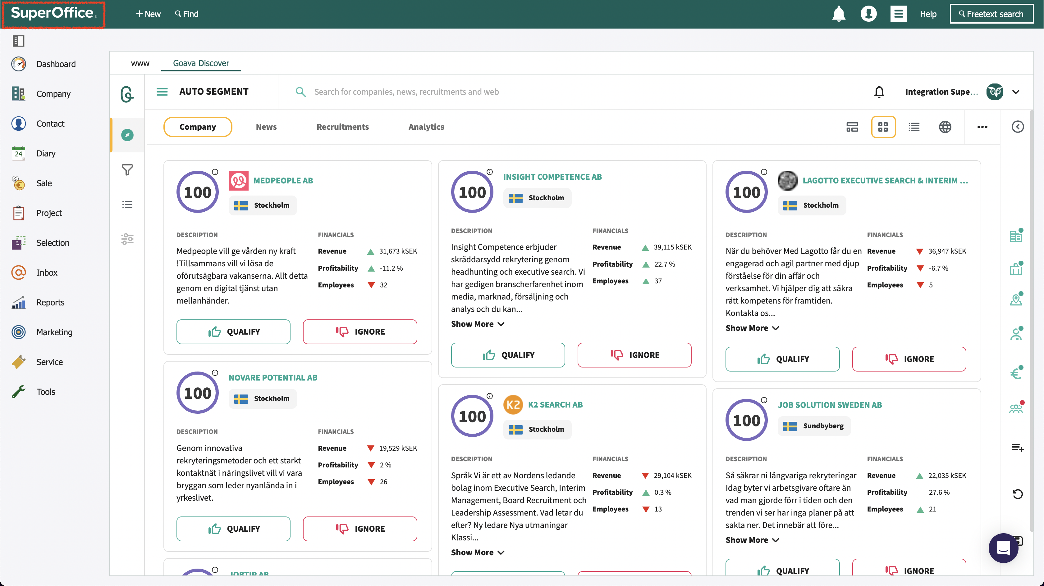Switch to the Goava Discover tab
Viewport: 1044px width, 586px height.
click(201, 63)
